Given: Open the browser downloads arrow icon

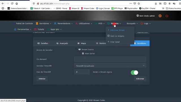Looking at the screenshot, I should click(x=156, y=4).
